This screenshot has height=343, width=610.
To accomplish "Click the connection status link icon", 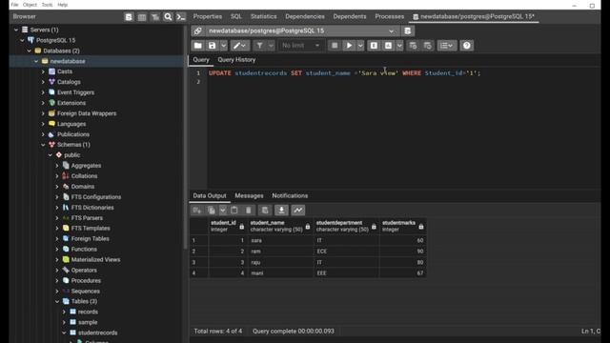I will [197, 30].
